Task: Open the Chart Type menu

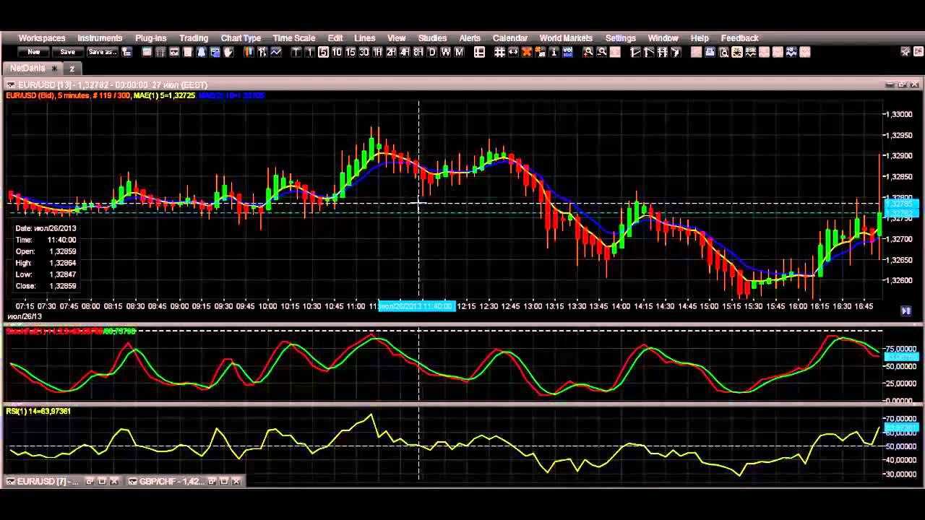Action: pos(241,38)
